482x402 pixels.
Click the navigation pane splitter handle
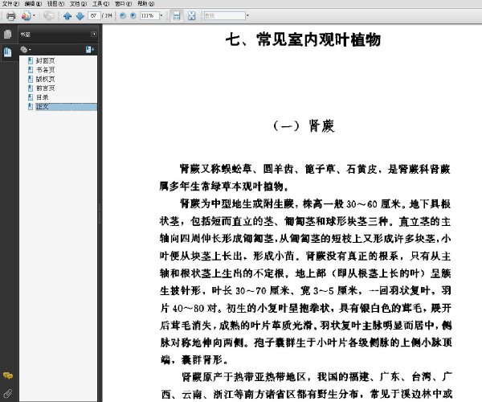pos(100,213)
